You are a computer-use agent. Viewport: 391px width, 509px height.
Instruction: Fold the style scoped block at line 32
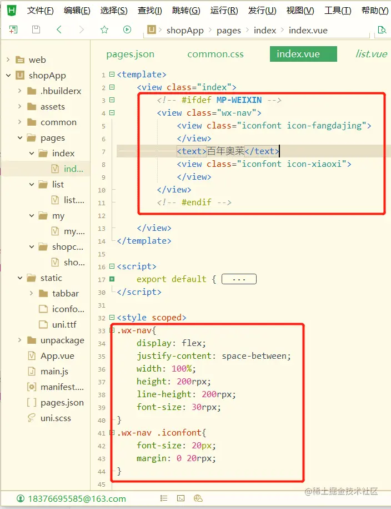coord(112,318)
